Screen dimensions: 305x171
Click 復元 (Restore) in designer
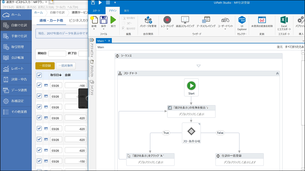pos(280,47)
